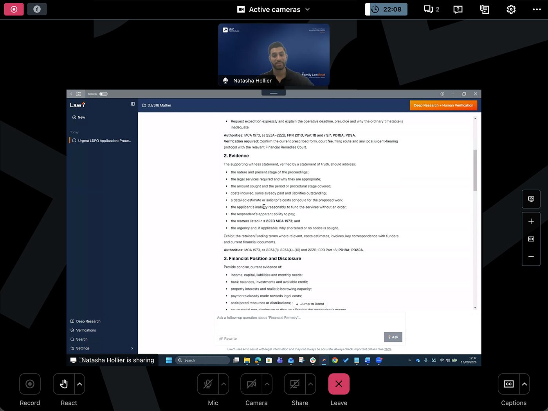Open the Q&A question icon

coord(458,9)
